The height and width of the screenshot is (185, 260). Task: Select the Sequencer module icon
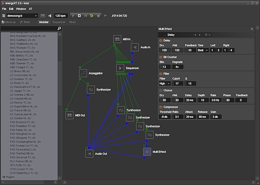[120, 68]
